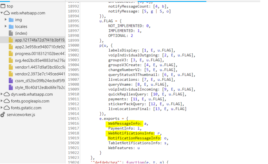The width and height of the screenshot is (268, 164).
Task: Open the progress.0018312102bec44 file
Action: coord(40,54)
